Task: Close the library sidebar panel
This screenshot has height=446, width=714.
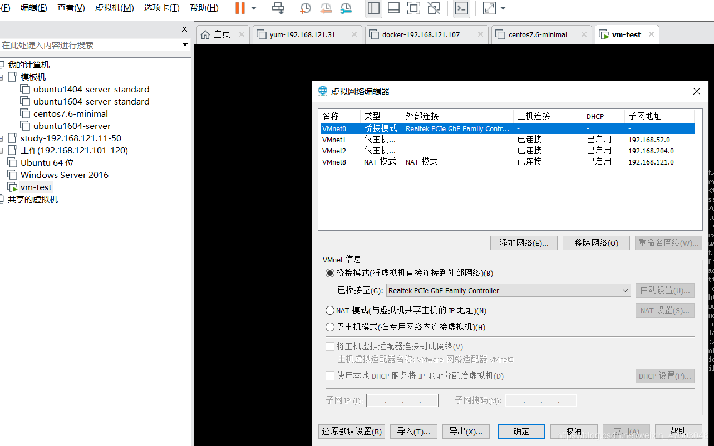Action: click(x=185, y=29)
